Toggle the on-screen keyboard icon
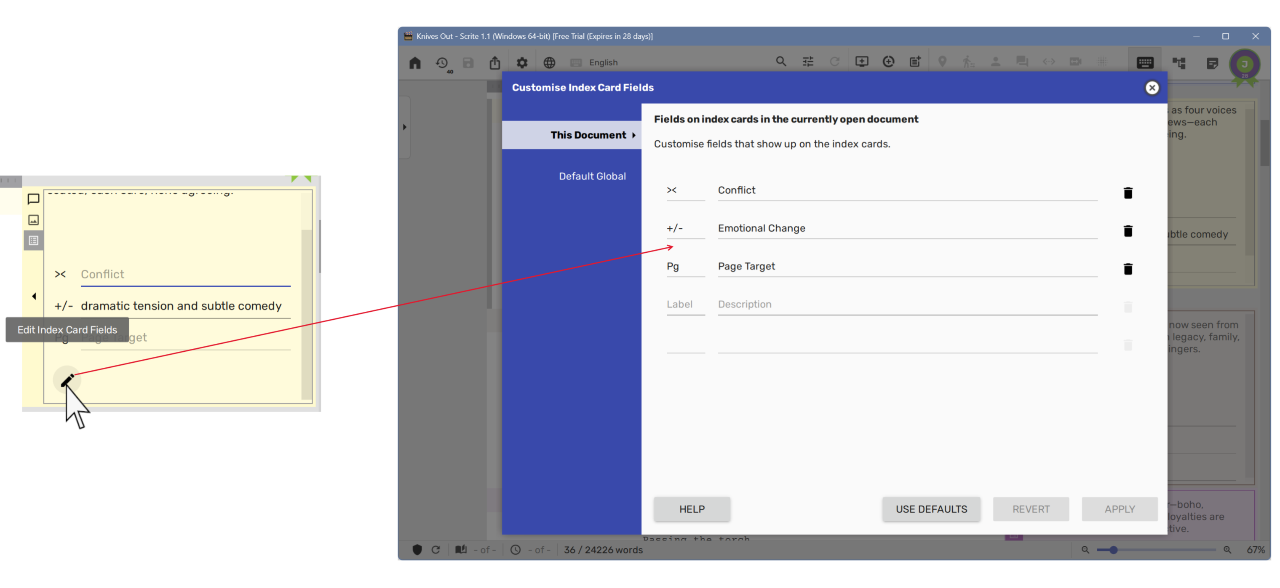1280x588 pixels. [1144, 63]
